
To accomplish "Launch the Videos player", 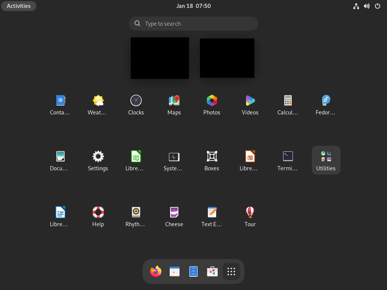I will 250,105.
